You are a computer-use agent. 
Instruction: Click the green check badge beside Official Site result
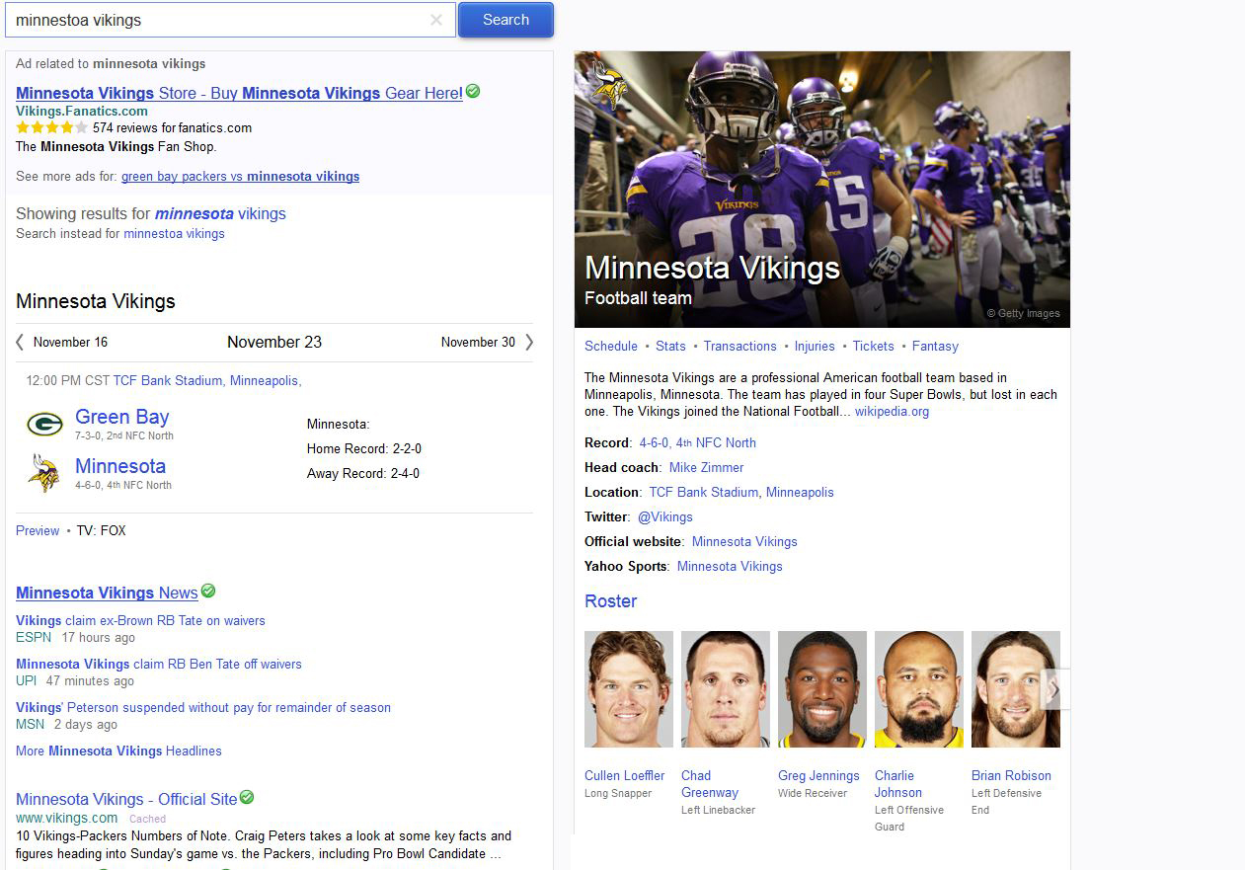(247, 797)
